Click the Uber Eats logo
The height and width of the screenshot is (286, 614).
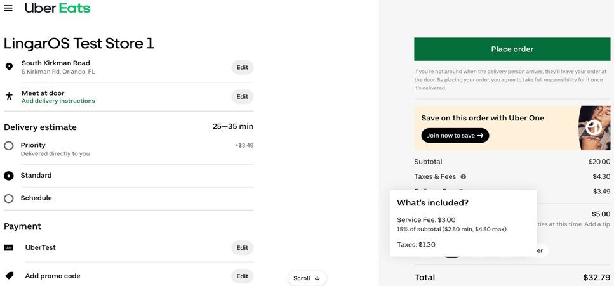point(57,8)
